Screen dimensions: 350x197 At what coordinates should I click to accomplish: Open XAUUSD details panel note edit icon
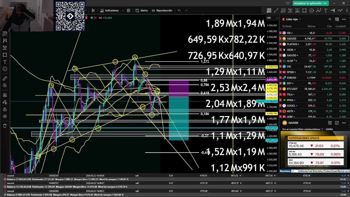point(337,123)
